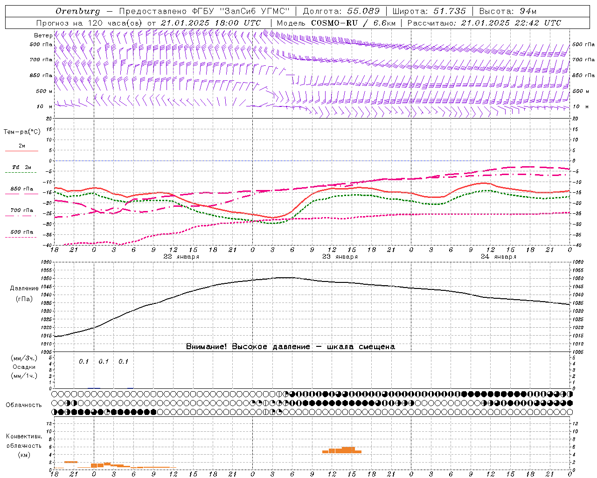Click the 'Давление' pressure panel label

click(24, 288)
